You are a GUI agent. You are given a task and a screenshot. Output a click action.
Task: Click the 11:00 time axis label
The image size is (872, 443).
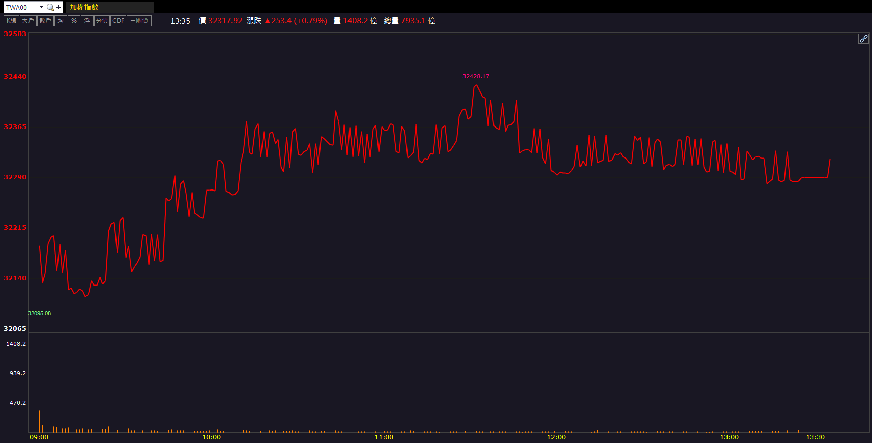[384, 437]
